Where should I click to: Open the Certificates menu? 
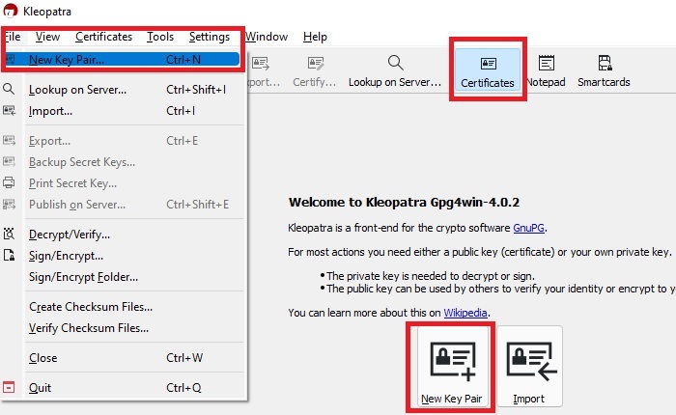[x=103, y=37]
